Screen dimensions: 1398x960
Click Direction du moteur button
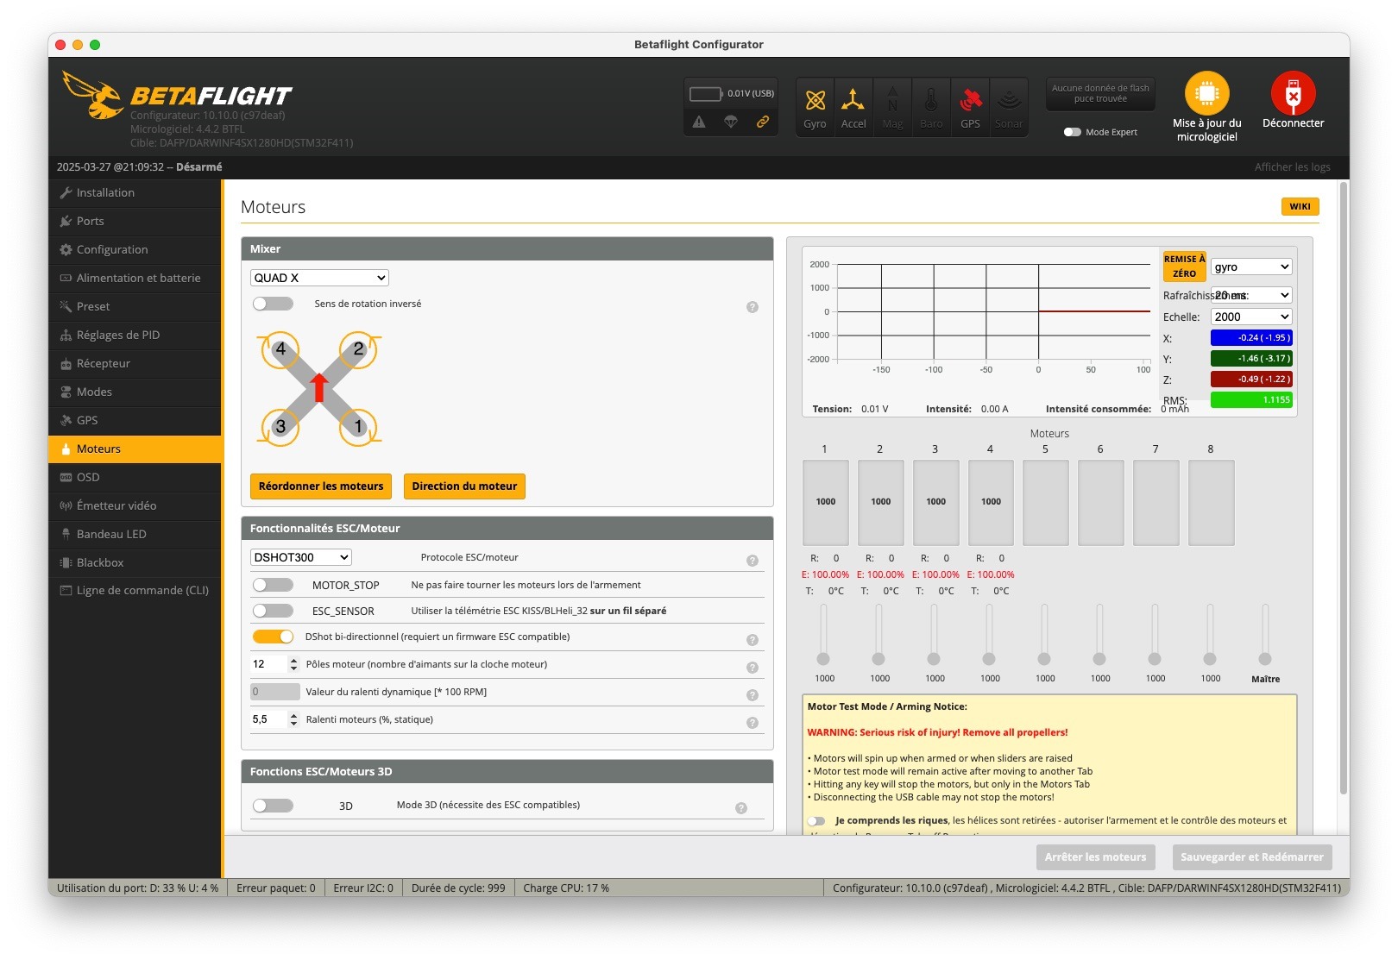[x=464, y=486]
